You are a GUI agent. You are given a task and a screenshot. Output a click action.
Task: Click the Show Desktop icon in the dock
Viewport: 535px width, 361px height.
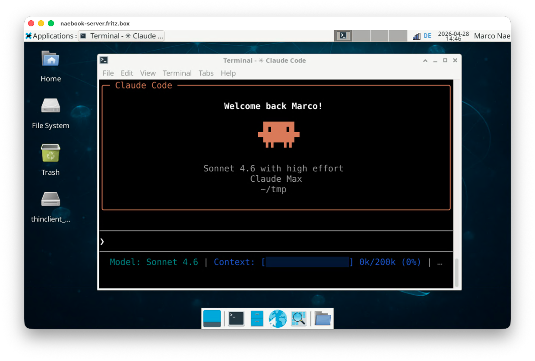(x=212, y=318)
